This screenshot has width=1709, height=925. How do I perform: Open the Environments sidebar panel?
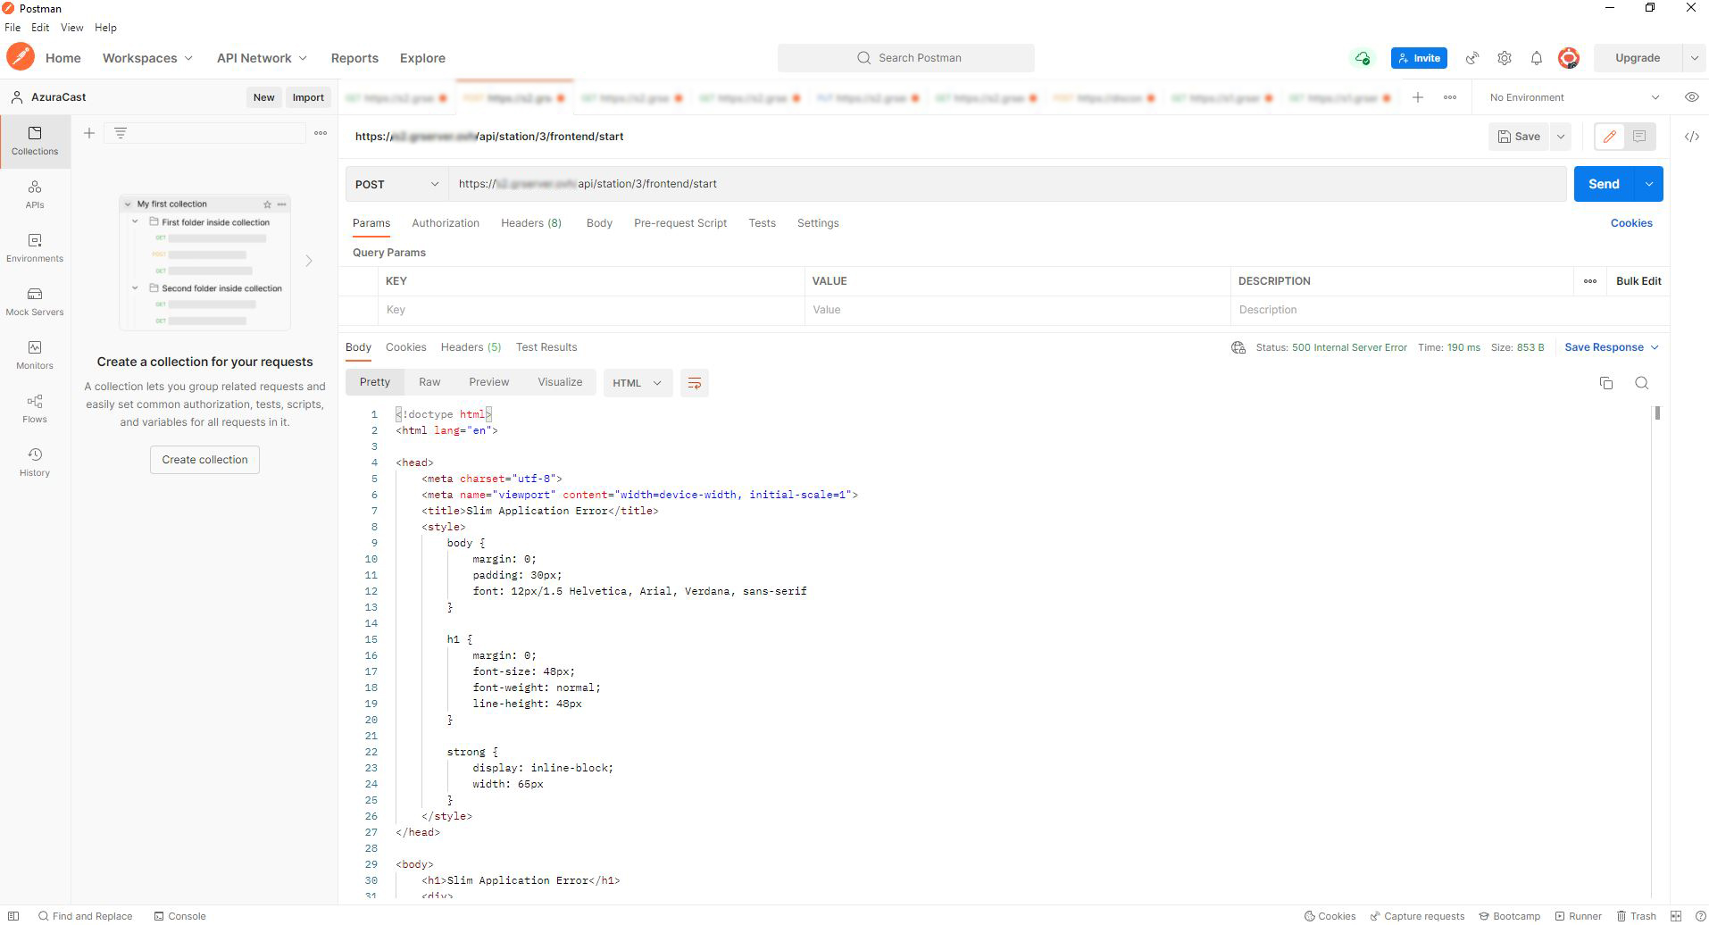coord(34,247)
